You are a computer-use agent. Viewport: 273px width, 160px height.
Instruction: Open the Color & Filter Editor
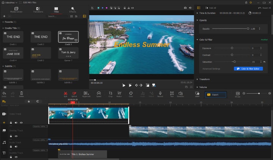click(x=248, y=69)
